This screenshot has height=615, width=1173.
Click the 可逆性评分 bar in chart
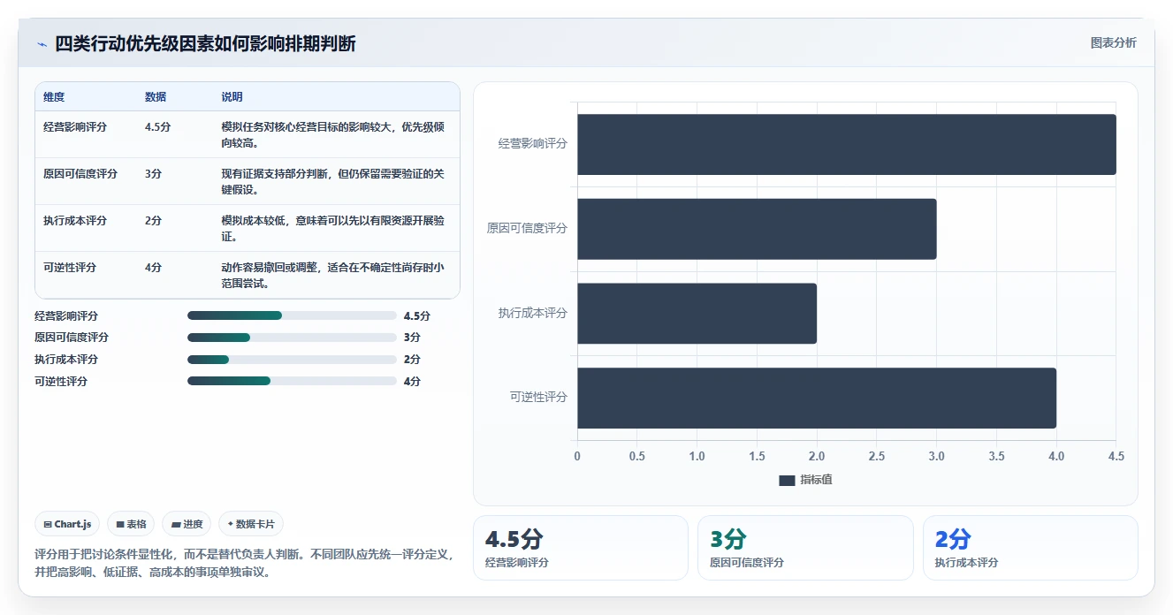click(x=817, y=398)
